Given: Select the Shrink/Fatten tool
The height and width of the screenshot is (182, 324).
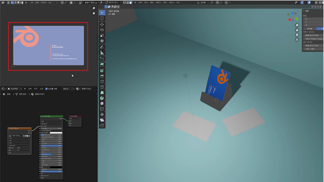Looking at the screenshot, I should click(102, 114).
